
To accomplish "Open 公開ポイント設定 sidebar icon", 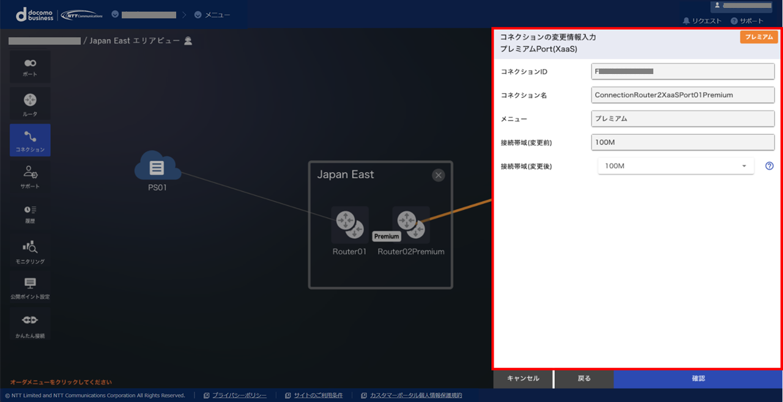I will pyautogui.click(x=30, y=287).
